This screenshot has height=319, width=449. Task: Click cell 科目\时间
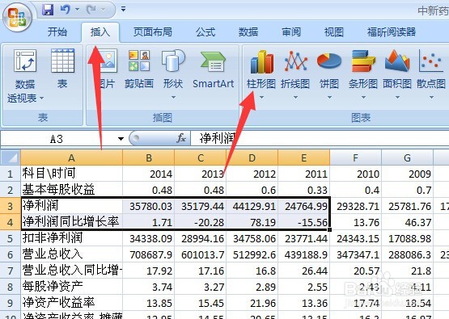71,174
